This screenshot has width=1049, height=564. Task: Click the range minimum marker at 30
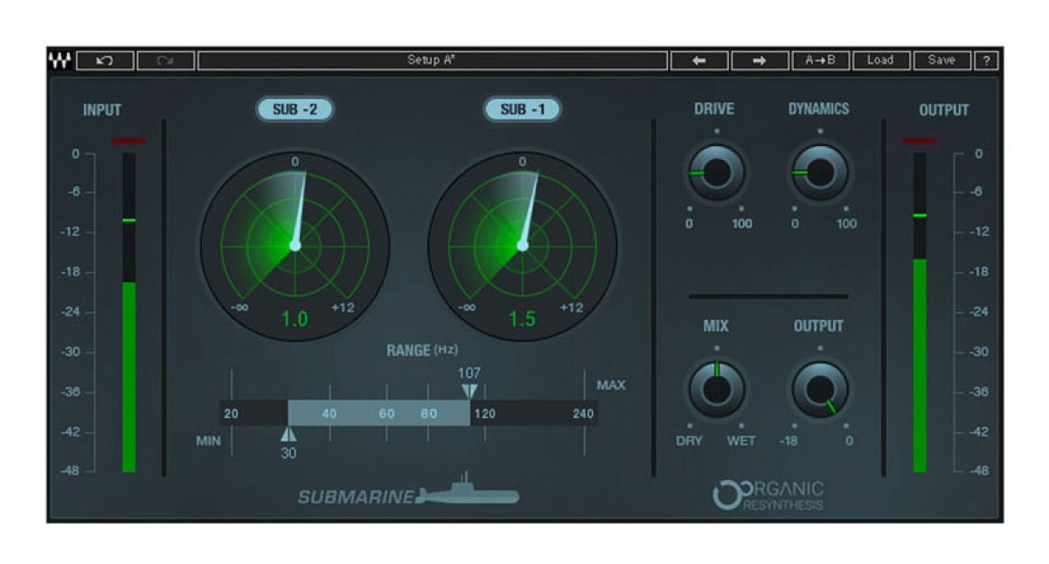(x=288, y=435)
